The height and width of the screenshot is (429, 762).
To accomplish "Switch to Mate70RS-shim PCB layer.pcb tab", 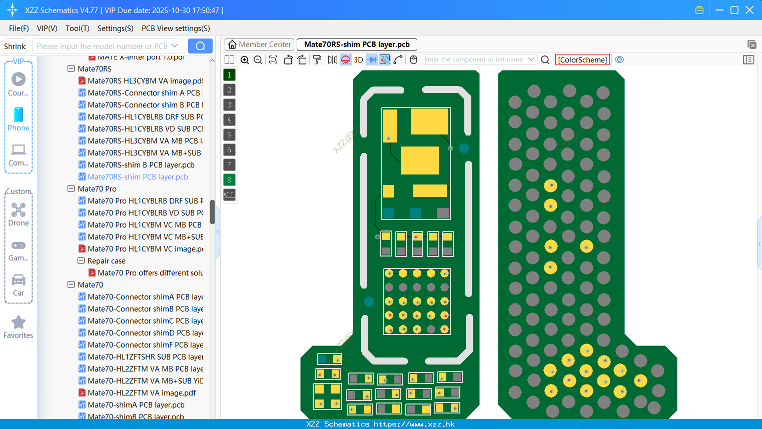I will click(x=357, y=44).
